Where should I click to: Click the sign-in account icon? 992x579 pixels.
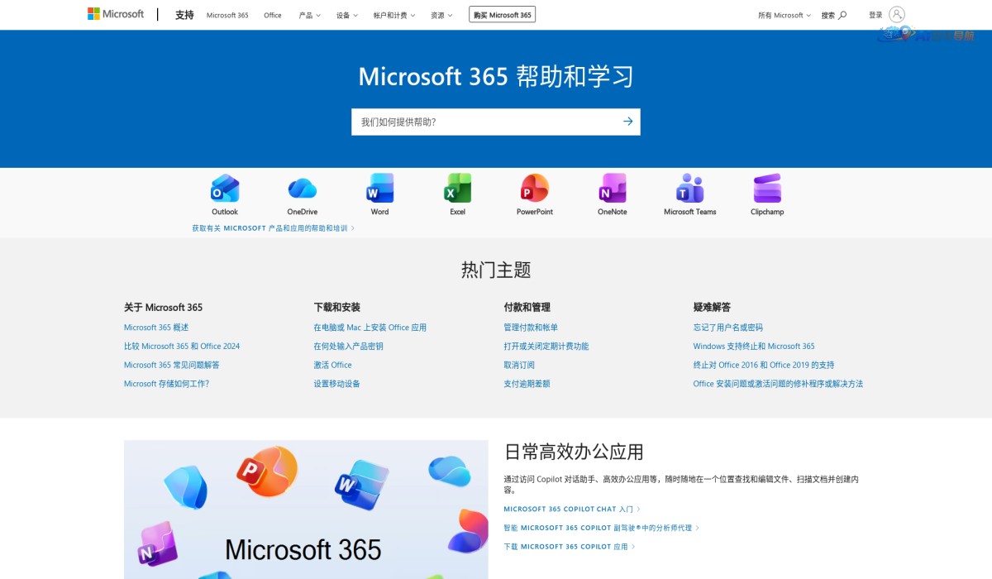tap(897, 14)
